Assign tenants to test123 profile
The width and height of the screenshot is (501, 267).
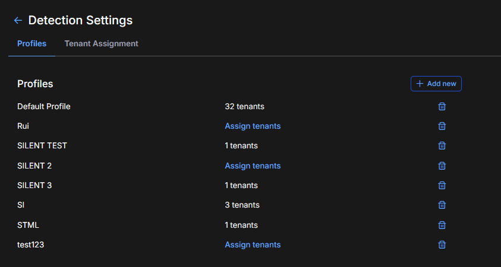click(253, 244)
